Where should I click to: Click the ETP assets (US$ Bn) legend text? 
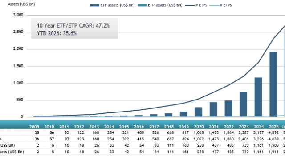(x=165, y=5)
